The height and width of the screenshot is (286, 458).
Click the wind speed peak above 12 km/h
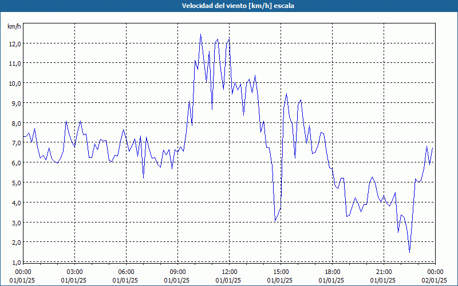coord(200,34)
